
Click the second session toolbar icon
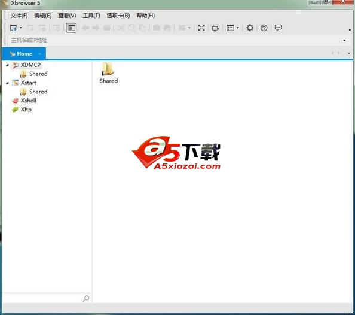(30, 28)
